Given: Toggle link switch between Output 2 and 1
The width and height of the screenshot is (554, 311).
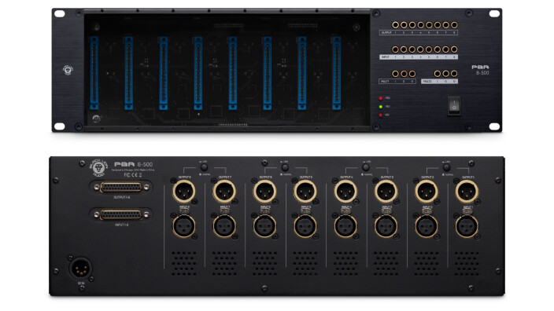Looking at the screenshot, I should coord(447,167).
